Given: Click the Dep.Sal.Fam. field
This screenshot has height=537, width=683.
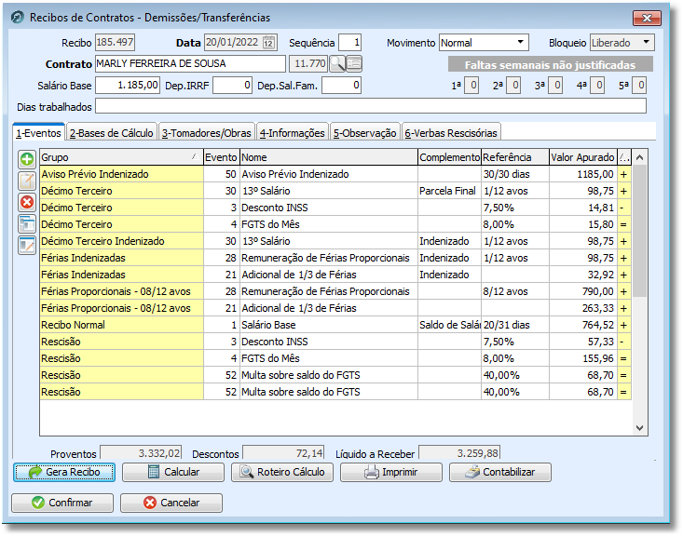Looking at the screenshot, I should (341, 85).
